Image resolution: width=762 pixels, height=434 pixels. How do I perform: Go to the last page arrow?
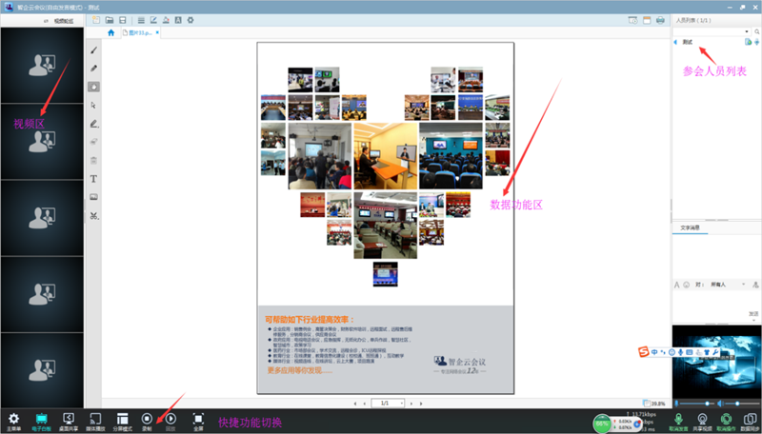pyautogui.click(x=421, y=404)
